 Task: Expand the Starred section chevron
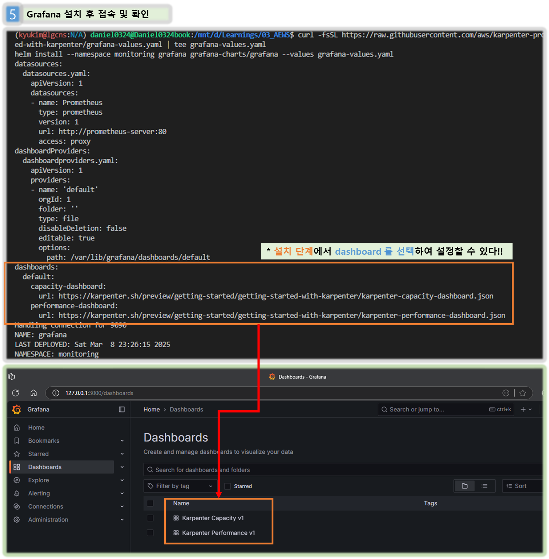(122, 454)
